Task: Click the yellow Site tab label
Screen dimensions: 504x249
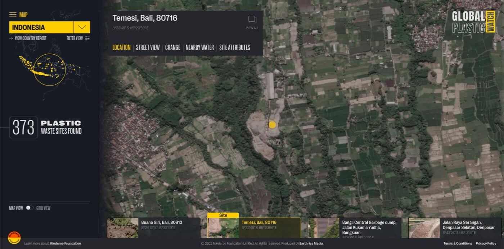Action: point(223,215)
